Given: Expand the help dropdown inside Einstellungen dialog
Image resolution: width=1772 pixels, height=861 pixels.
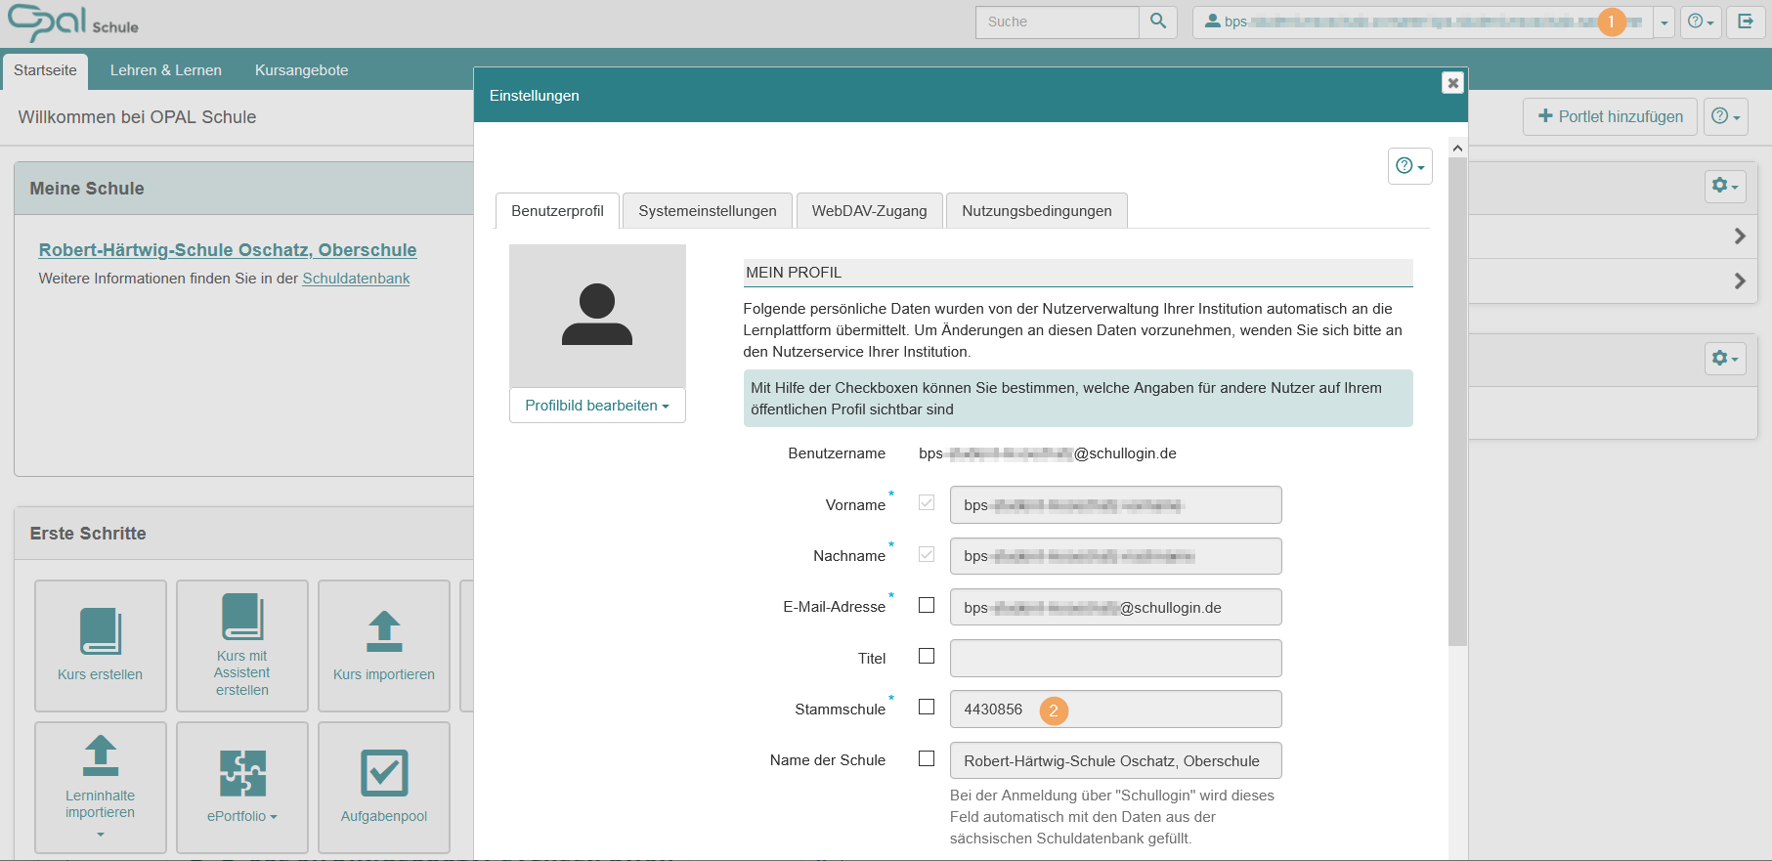Looking at the screenshot, I should [x=1409, y=166].
